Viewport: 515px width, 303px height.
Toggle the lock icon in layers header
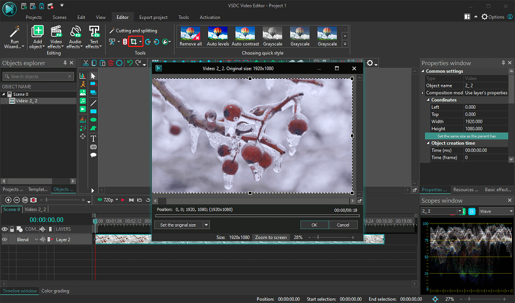click(12, 229)
